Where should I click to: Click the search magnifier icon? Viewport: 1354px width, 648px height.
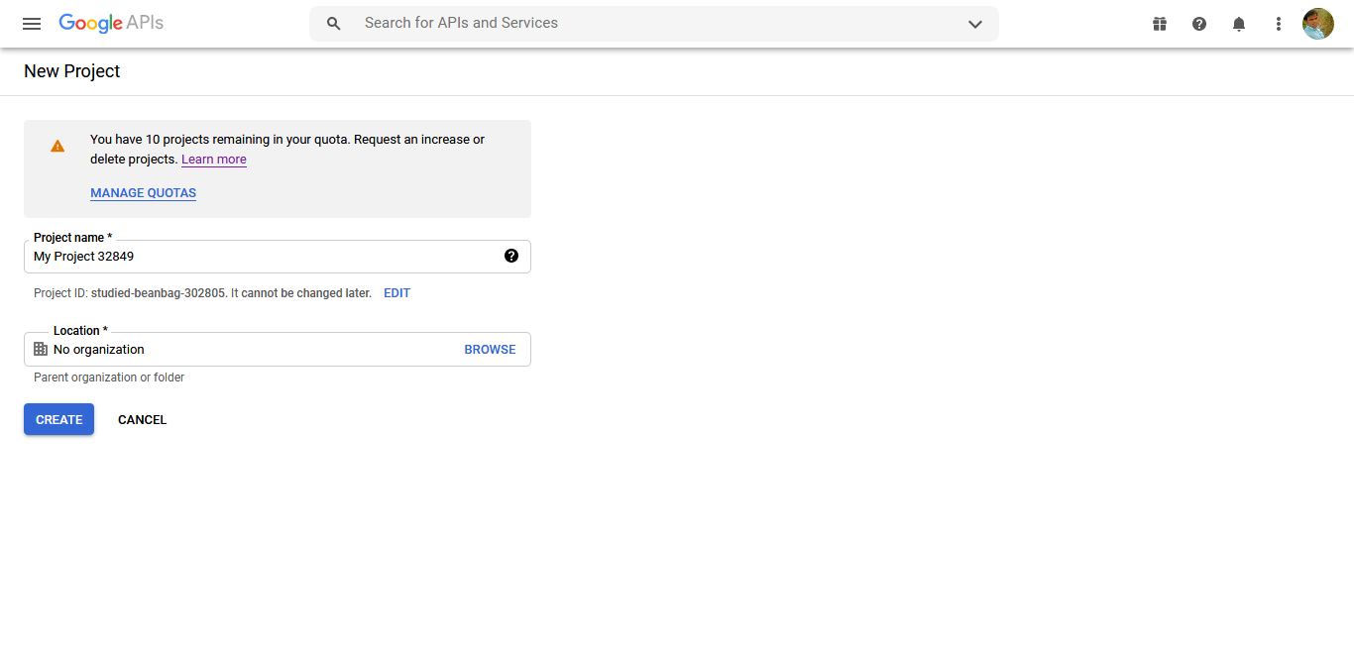(x=334, y=24)
